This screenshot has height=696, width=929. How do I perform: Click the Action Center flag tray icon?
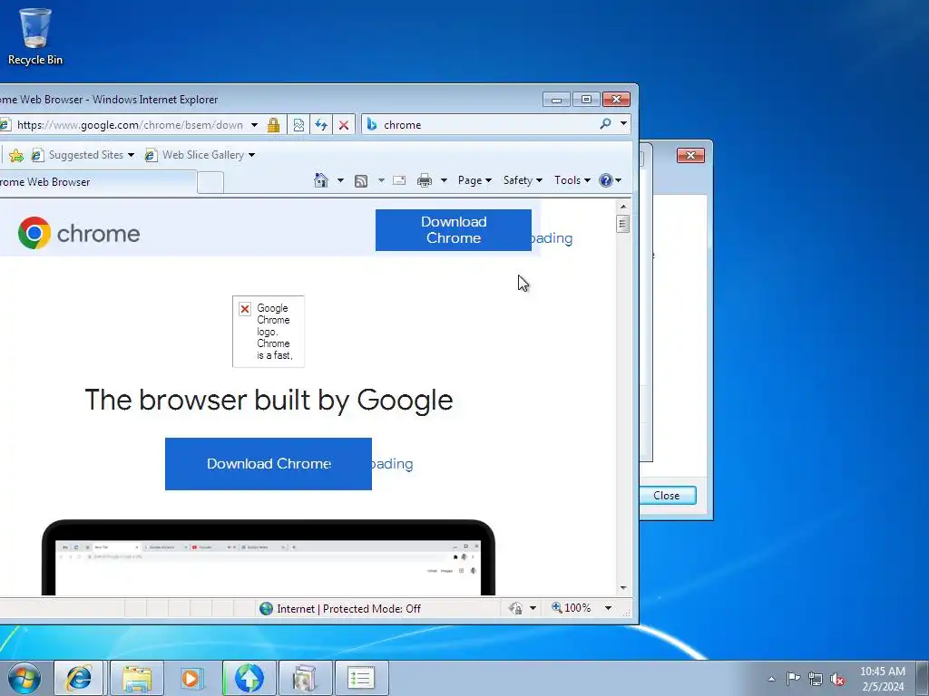pos(793,678)
